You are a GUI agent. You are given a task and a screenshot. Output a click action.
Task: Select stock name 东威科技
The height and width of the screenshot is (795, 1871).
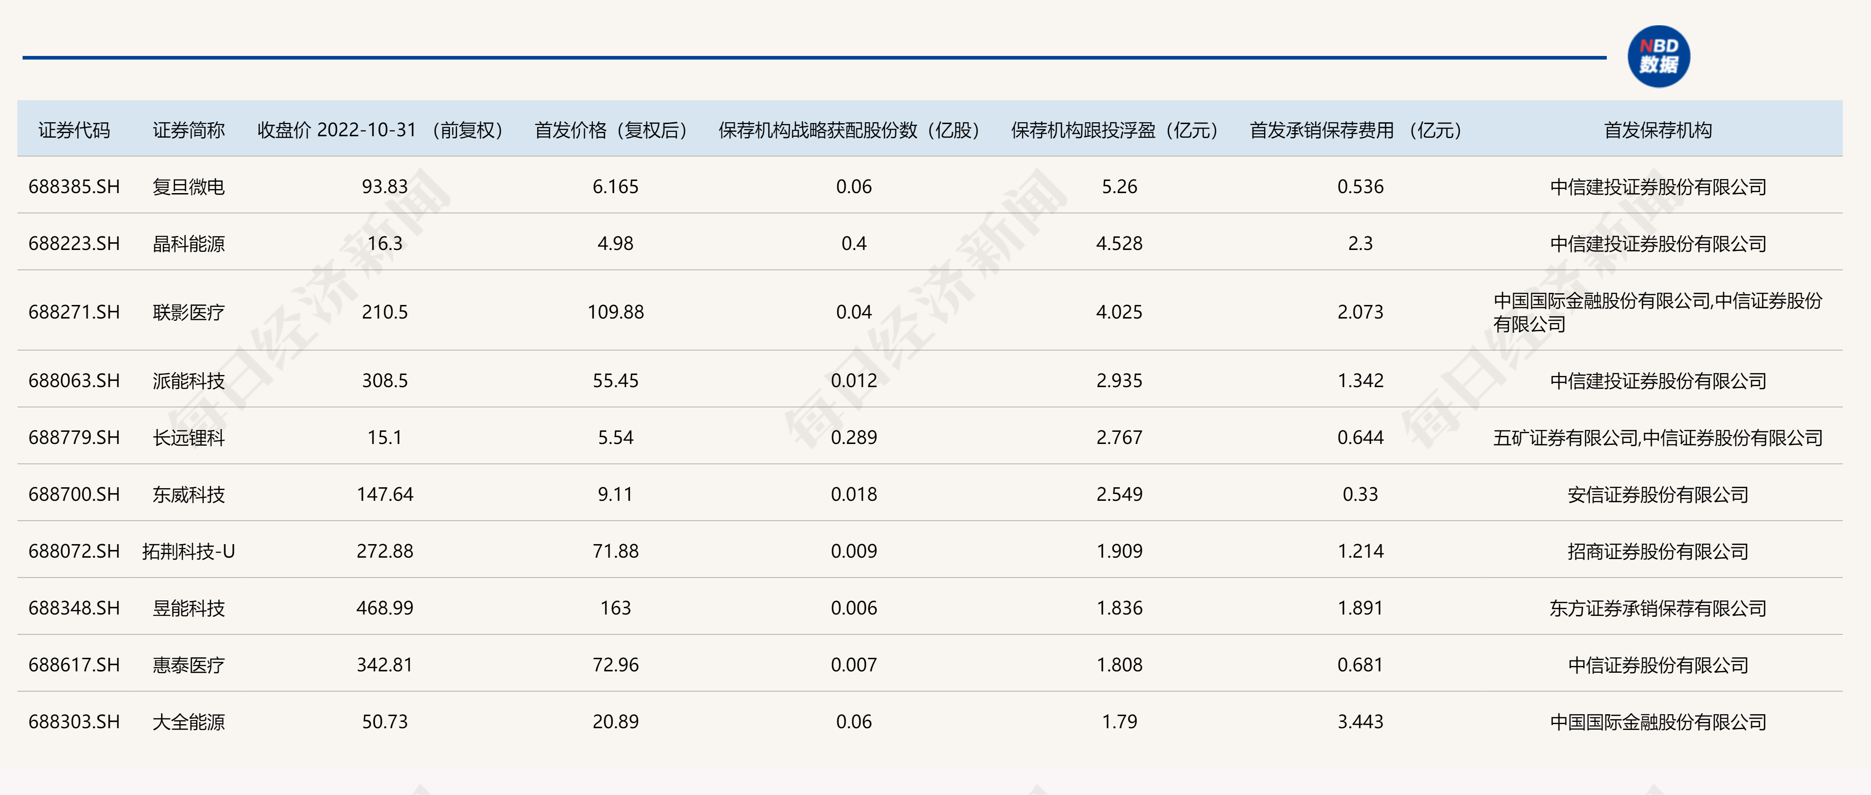[189, 495]
